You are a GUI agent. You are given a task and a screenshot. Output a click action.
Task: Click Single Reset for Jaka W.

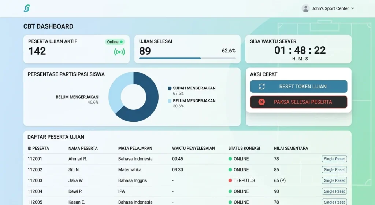coord(334,180)
